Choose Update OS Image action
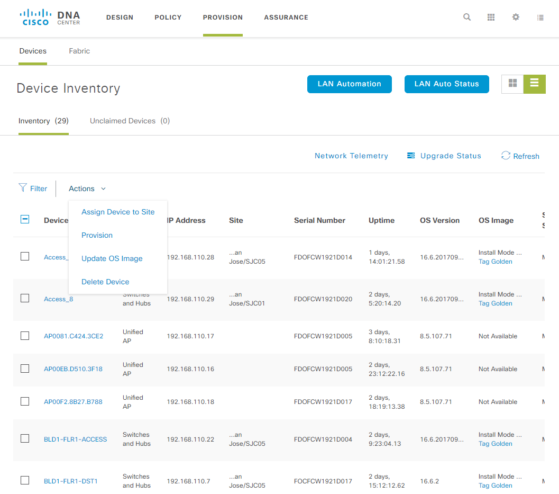Viewport: 559px width, 494px height. point(112,258)
